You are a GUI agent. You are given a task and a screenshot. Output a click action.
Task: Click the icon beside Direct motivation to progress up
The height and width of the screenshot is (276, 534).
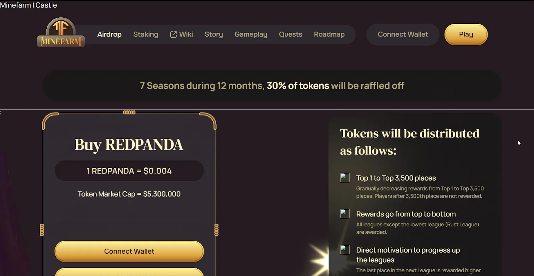[x=345, y=250]
